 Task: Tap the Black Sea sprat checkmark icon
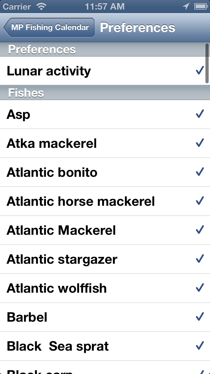(200, 346)
